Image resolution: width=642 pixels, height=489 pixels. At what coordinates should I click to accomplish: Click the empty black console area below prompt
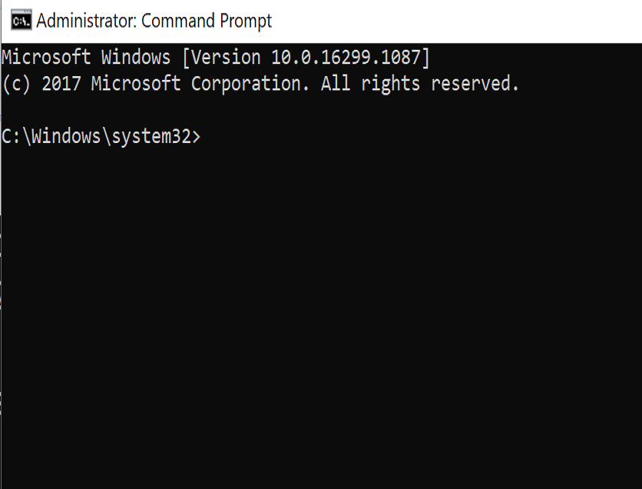point(323,323)
